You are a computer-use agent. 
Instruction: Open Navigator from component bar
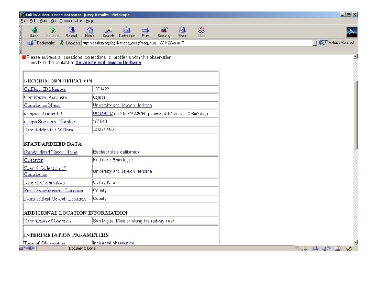point(304,249)
